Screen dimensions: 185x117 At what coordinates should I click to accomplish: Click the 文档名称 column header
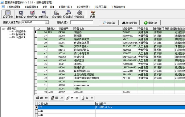66,104
